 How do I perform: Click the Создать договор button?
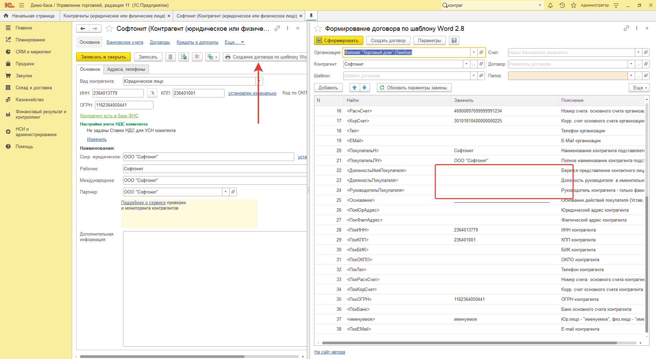point(388,40)
